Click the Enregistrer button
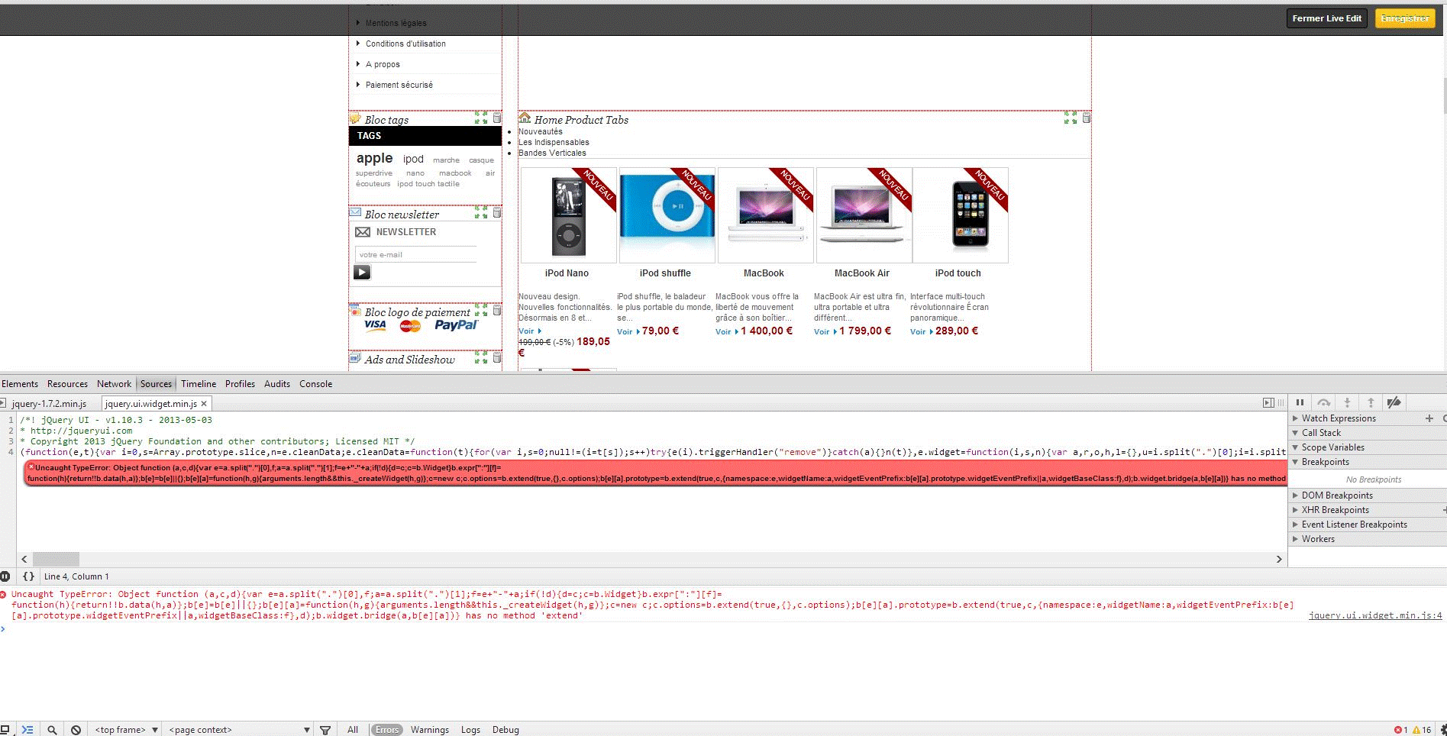This screenshot has width=1447, height=736. tap(1405, 18)
